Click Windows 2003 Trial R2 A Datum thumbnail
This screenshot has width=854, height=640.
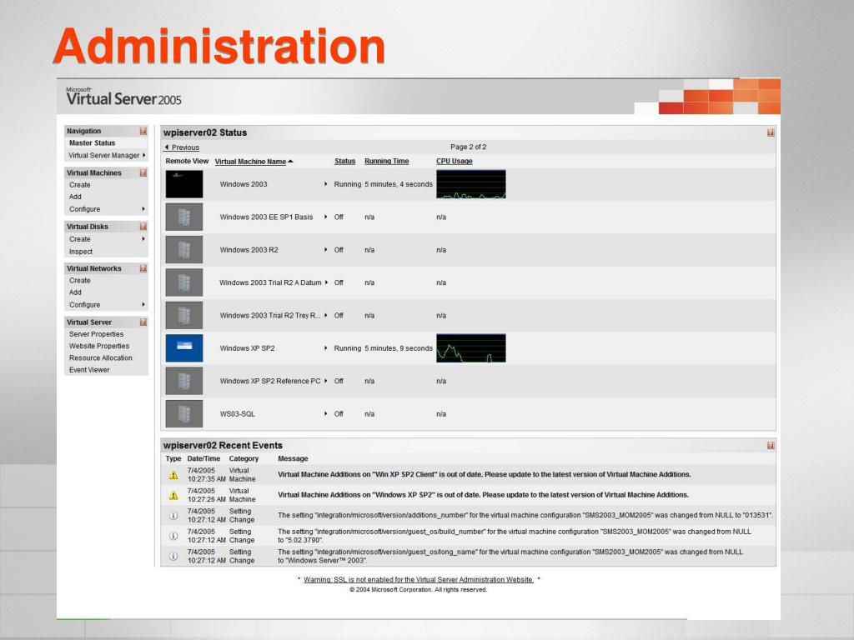(x=184, y=282)
